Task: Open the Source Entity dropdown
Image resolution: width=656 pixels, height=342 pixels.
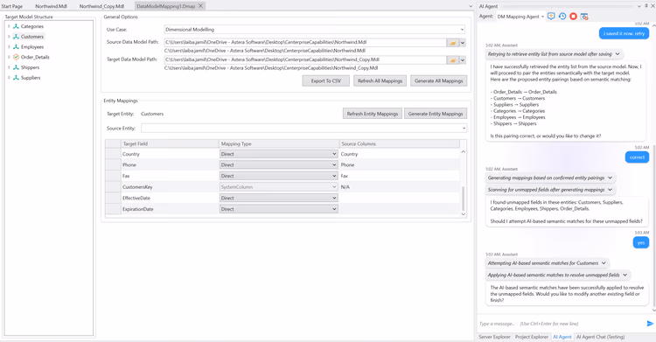Action: (x=464, y=128)
